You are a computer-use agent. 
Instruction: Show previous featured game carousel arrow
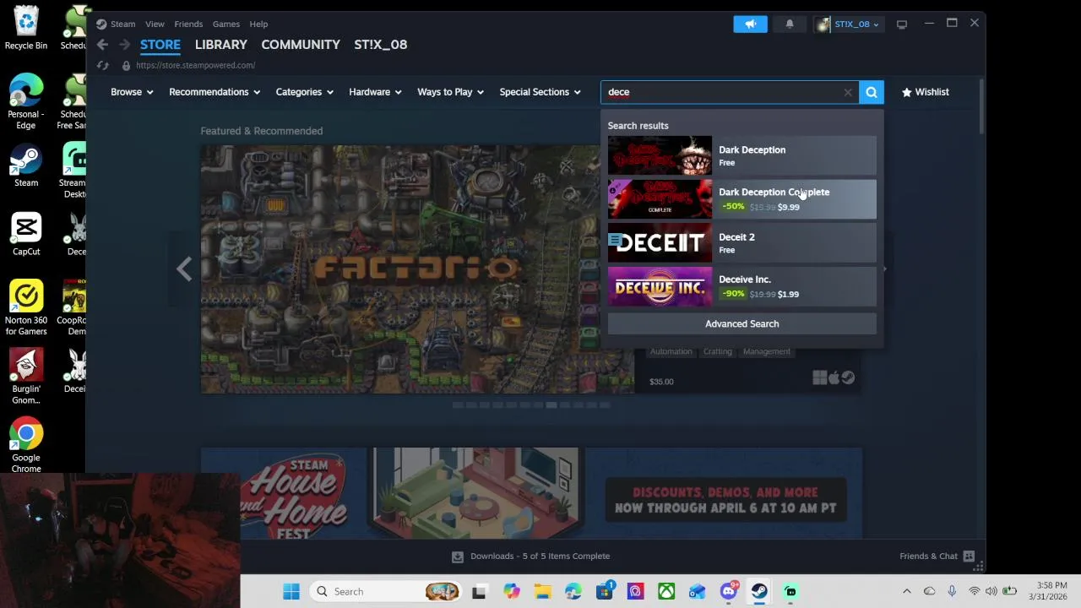click(184, 269)
